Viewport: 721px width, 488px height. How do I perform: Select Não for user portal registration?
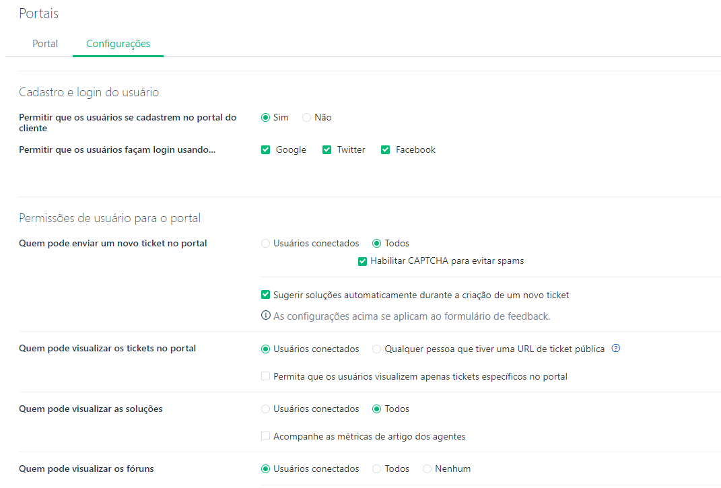[x=306, y=117]
